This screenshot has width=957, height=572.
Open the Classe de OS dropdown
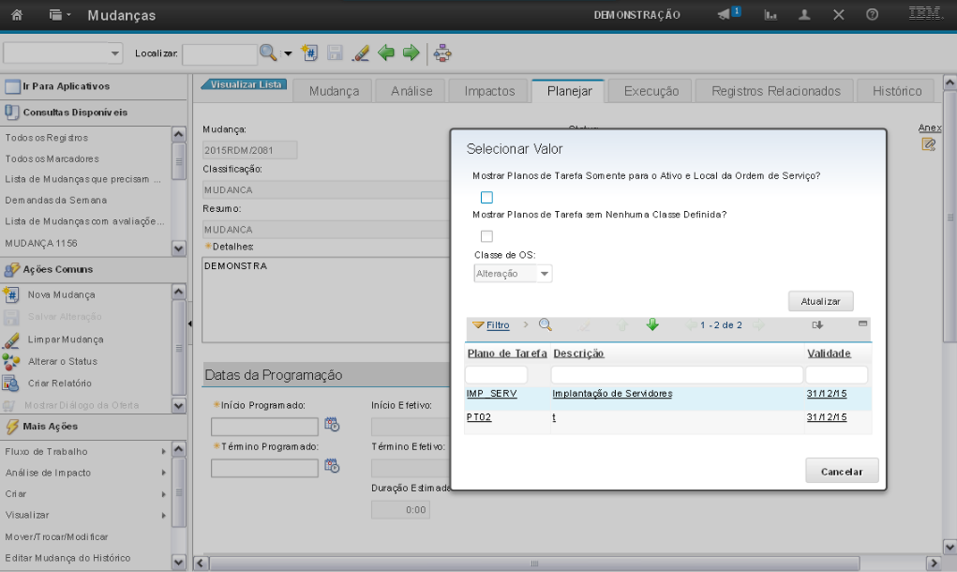pos(544,274)
